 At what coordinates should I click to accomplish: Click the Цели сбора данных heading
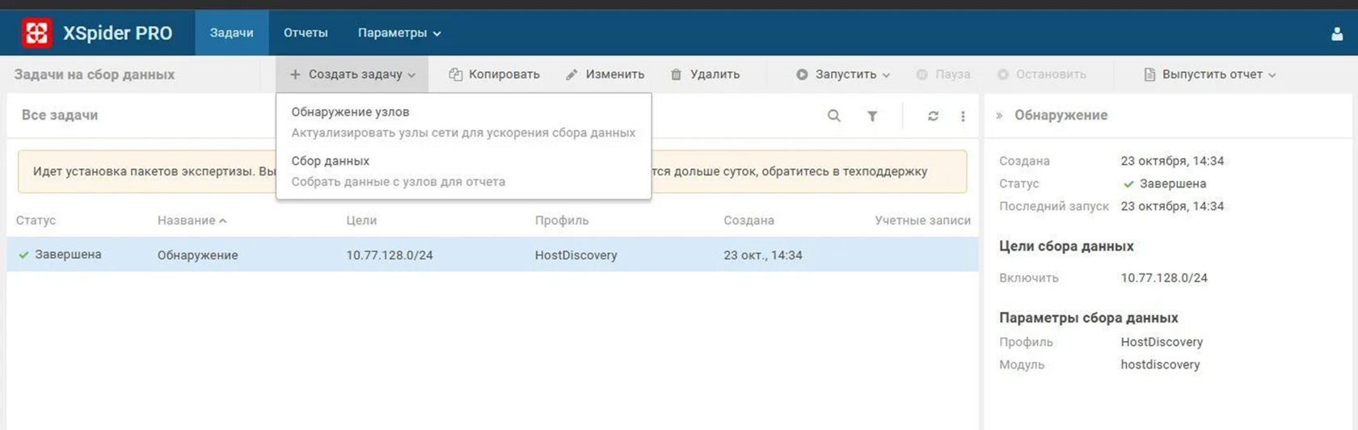click(1066, 247)
